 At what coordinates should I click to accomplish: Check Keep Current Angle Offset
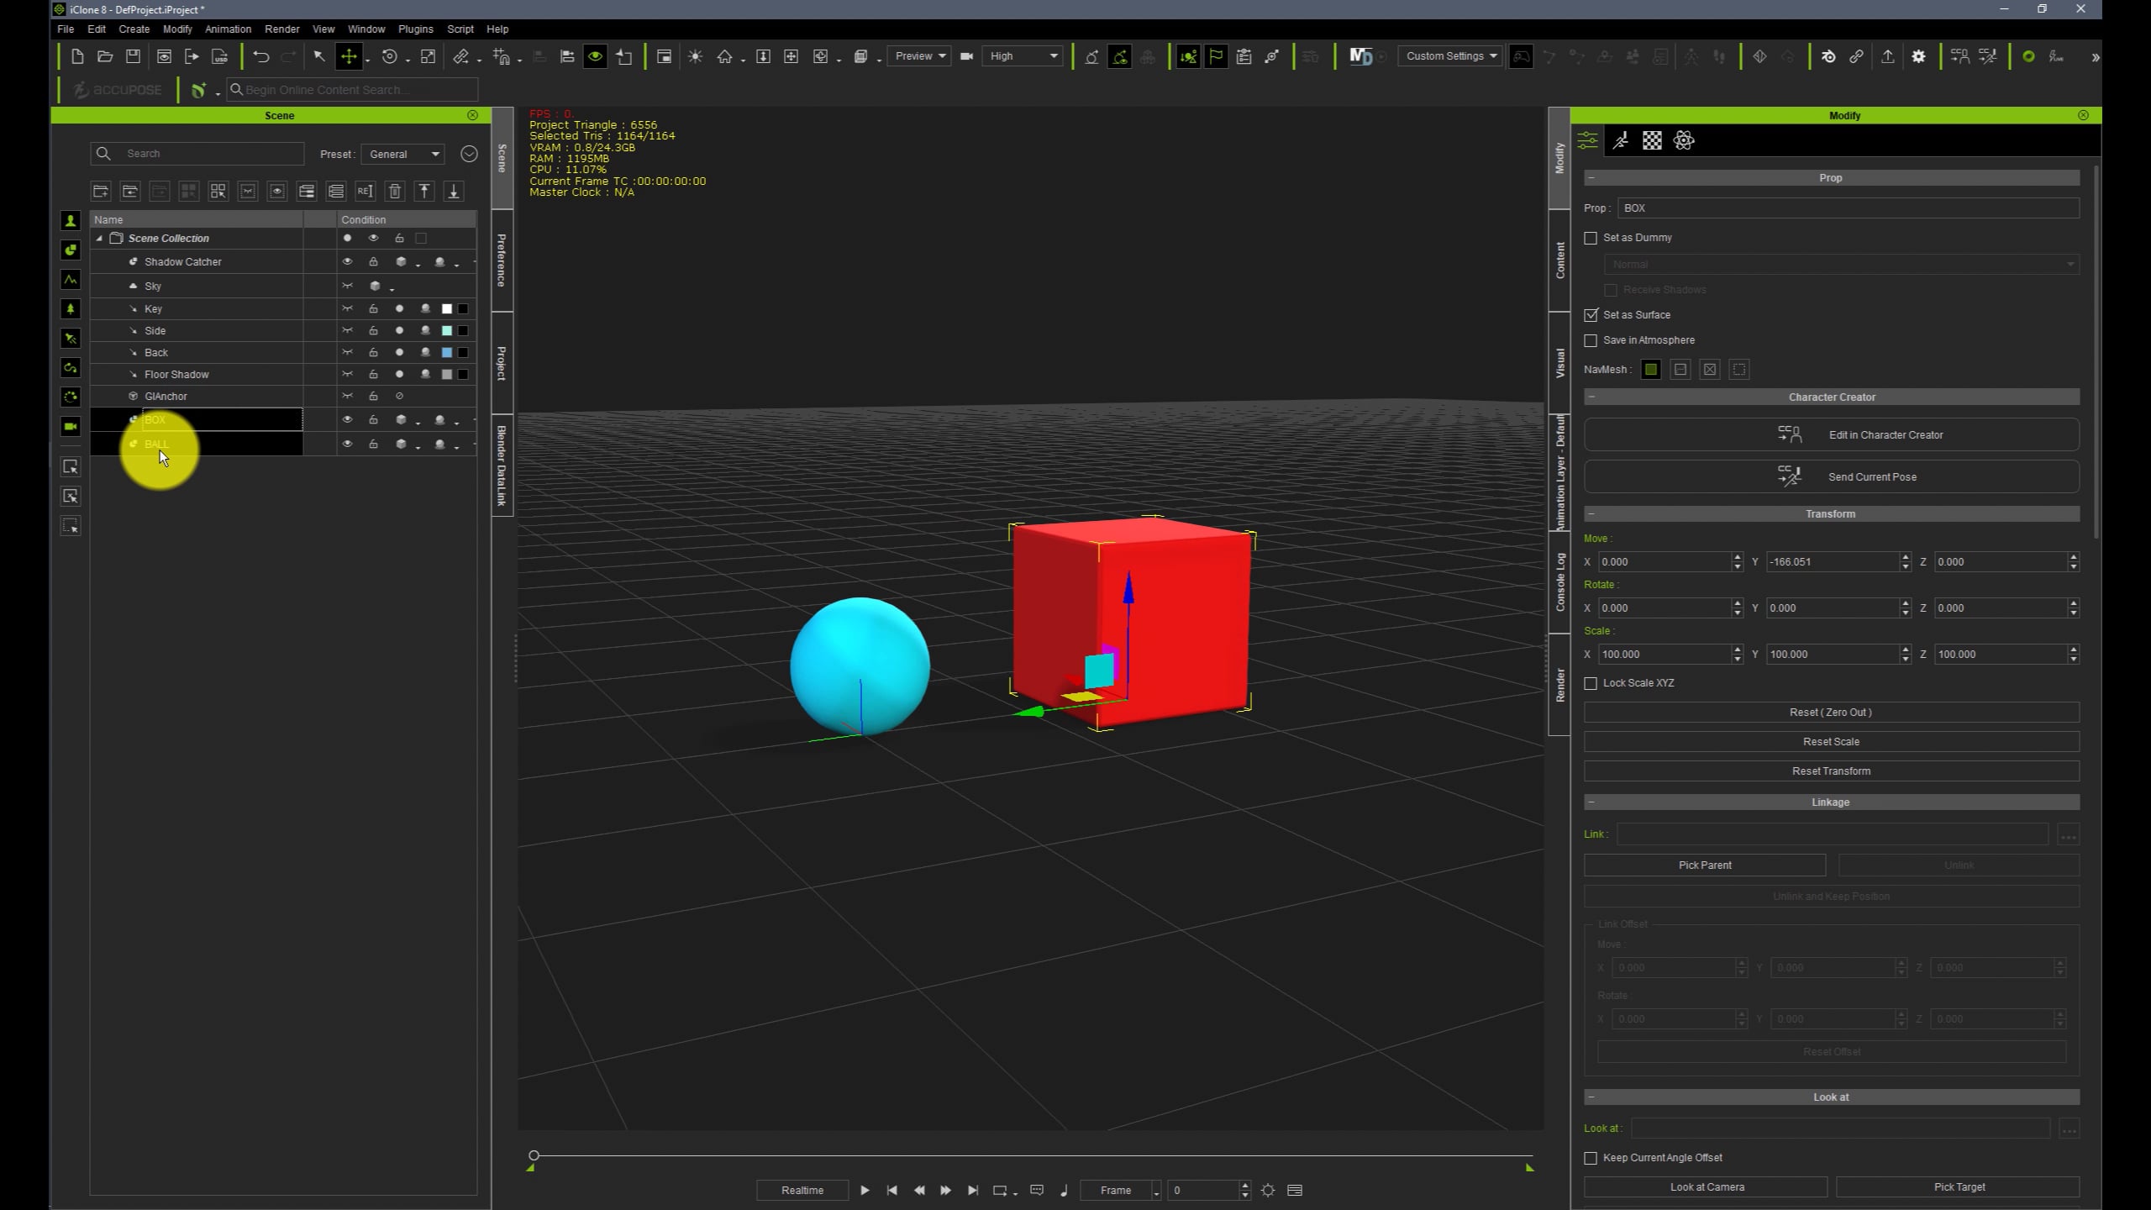pyautogui.click(x=1591, y=1158)
